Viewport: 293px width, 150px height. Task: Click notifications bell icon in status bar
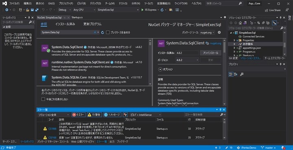[283, 148]
